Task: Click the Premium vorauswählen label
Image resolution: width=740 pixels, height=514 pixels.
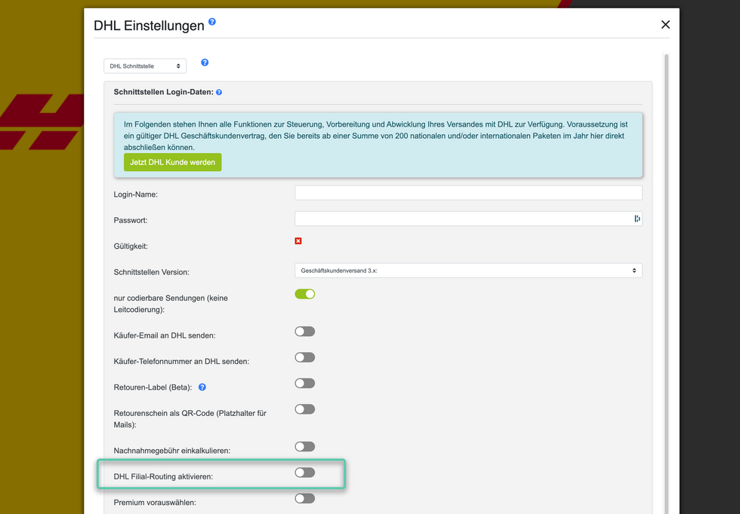Action: pyautogui.click(x=155, y=503)
